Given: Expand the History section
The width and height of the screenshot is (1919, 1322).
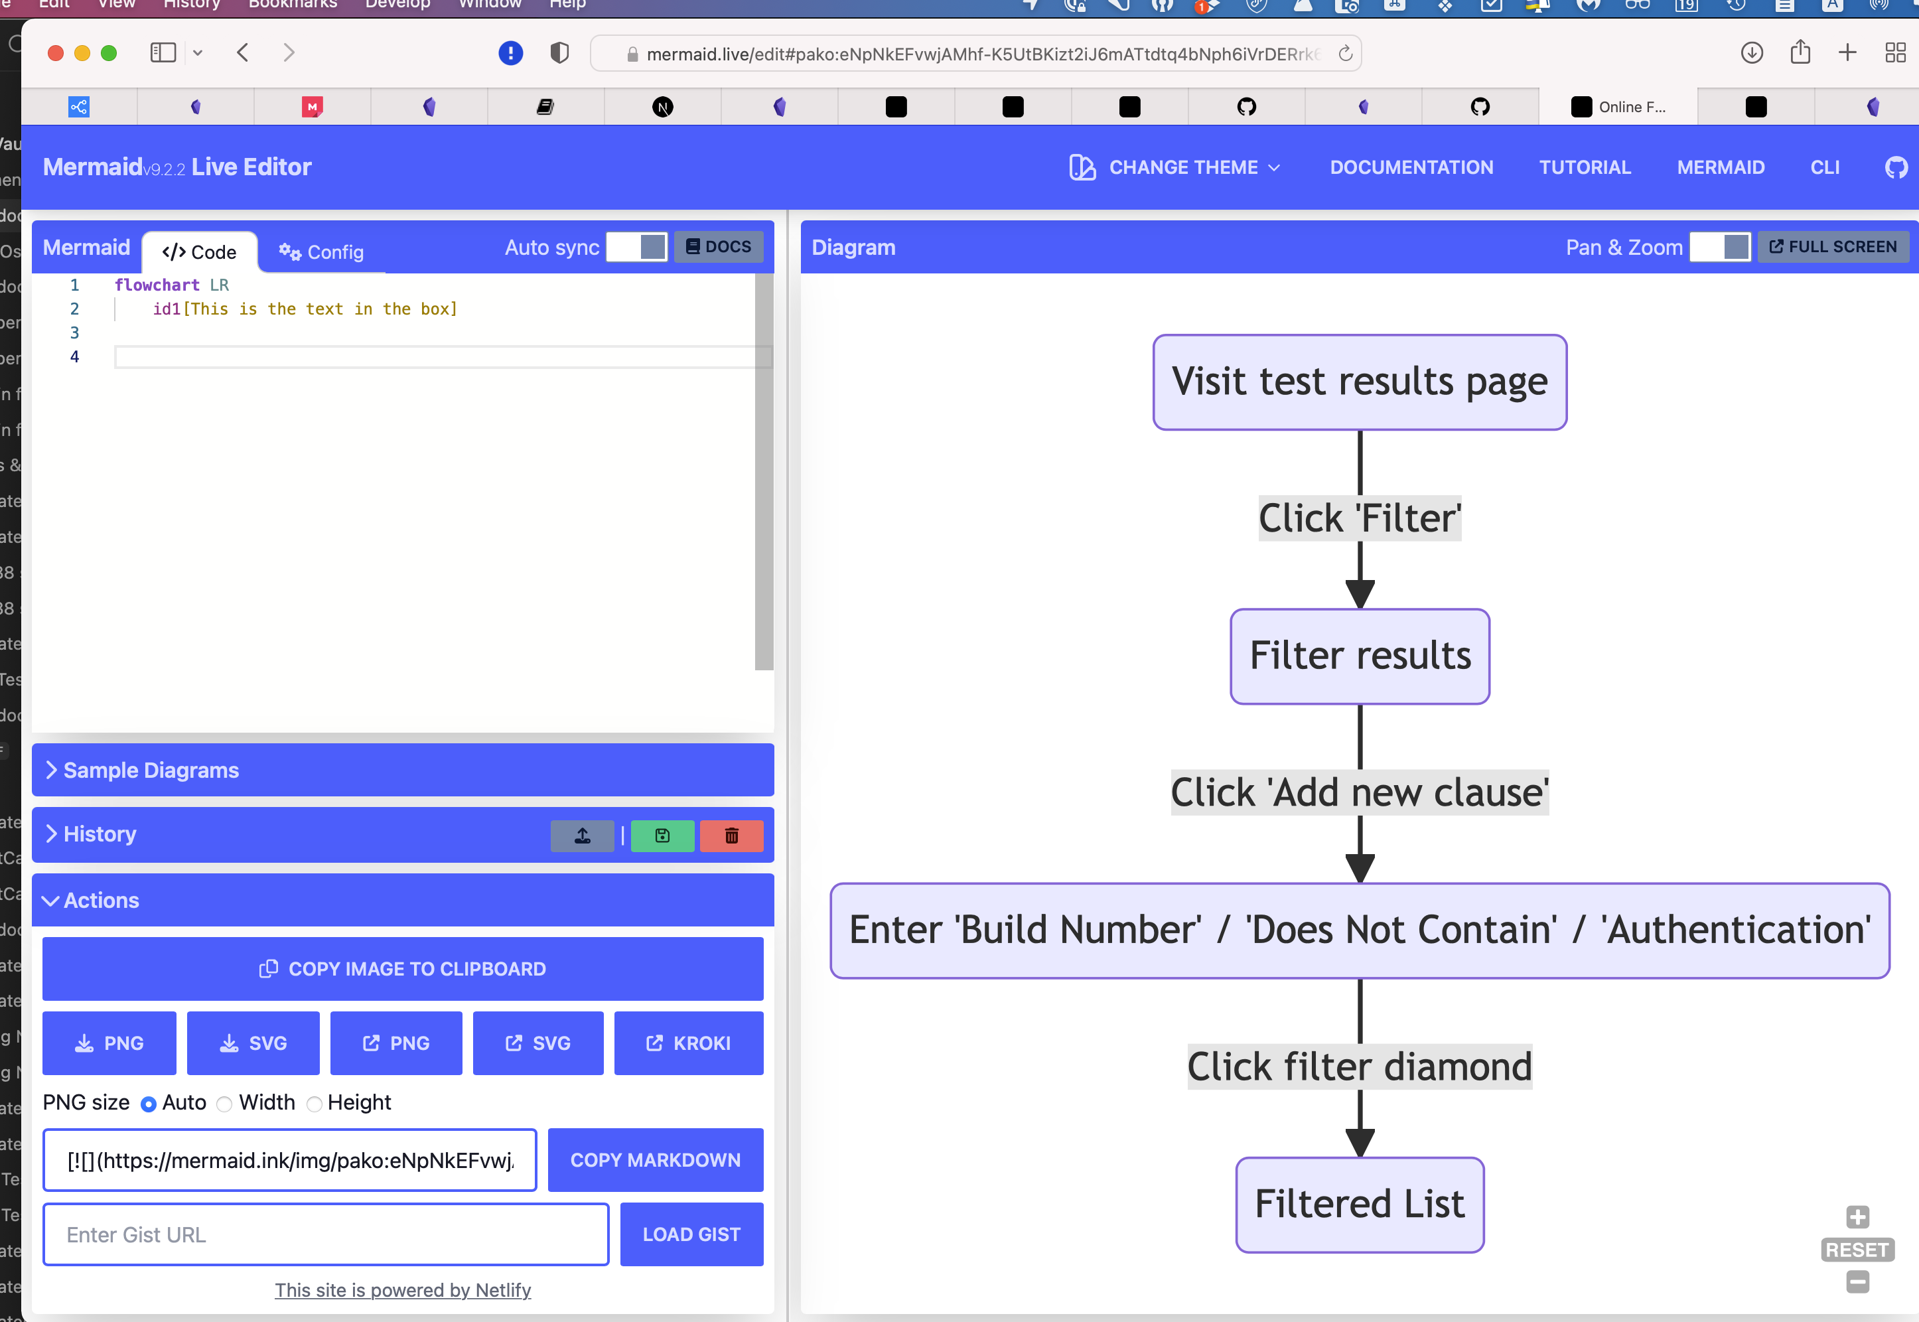Looking at the screenshot, I should pyautogui.click(x=100, y=834).
